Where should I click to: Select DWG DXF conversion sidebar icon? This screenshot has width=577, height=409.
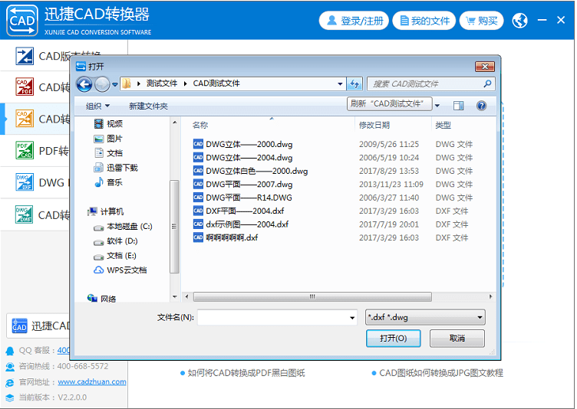click(25, 182)
